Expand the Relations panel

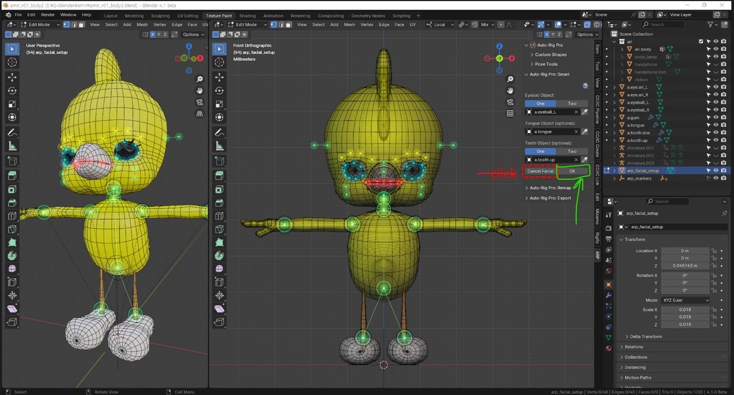coord(634,347)
